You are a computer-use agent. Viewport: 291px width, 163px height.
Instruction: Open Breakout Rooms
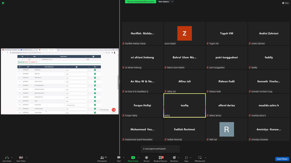click(161, 158)
